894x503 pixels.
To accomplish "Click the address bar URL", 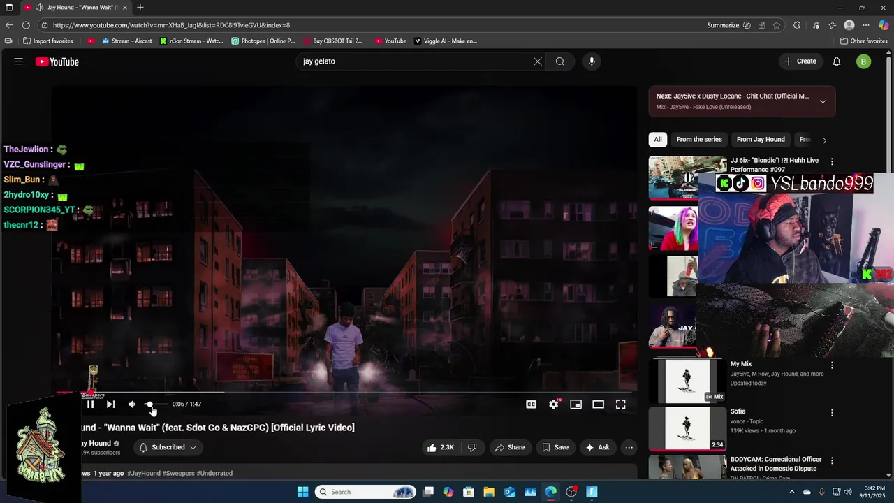I will tap(171, 25).
